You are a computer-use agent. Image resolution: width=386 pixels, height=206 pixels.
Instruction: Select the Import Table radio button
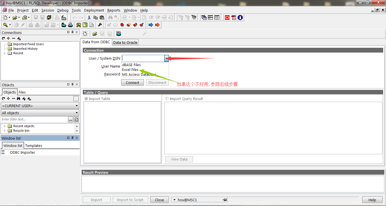click(86, 99)
